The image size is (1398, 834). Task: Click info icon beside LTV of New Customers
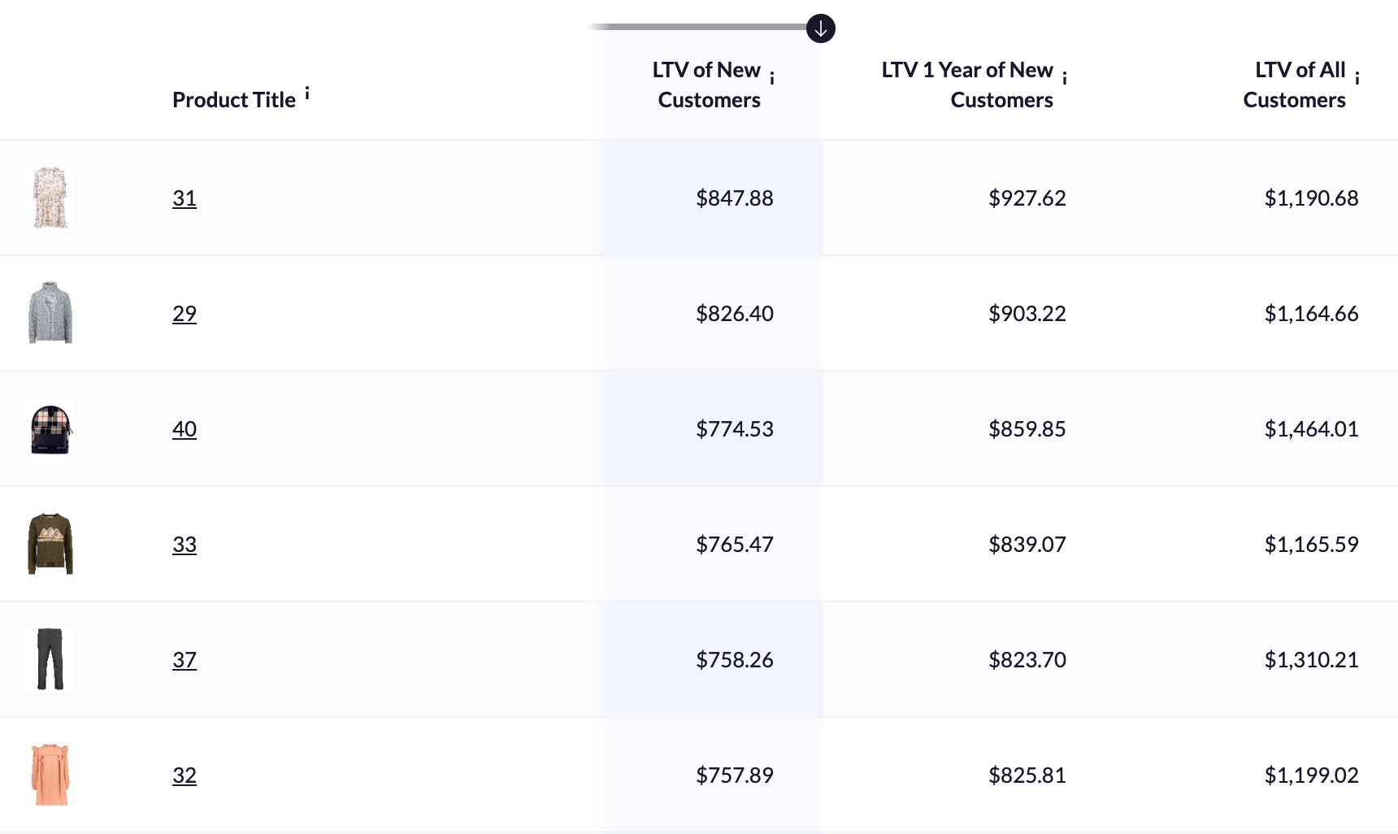tap(772, 78)
